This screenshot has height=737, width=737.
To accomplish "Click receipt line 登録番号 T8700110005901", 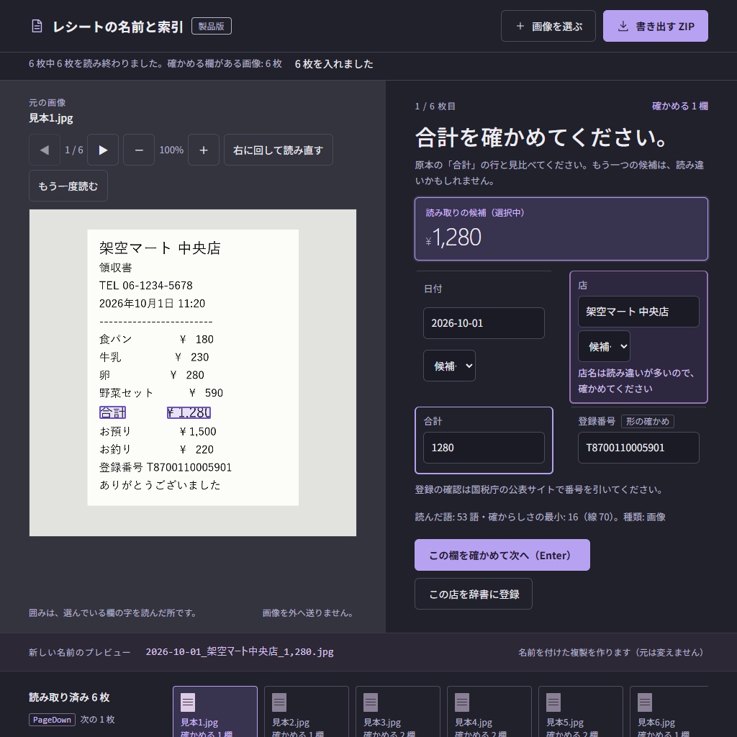I will (166, 467).
